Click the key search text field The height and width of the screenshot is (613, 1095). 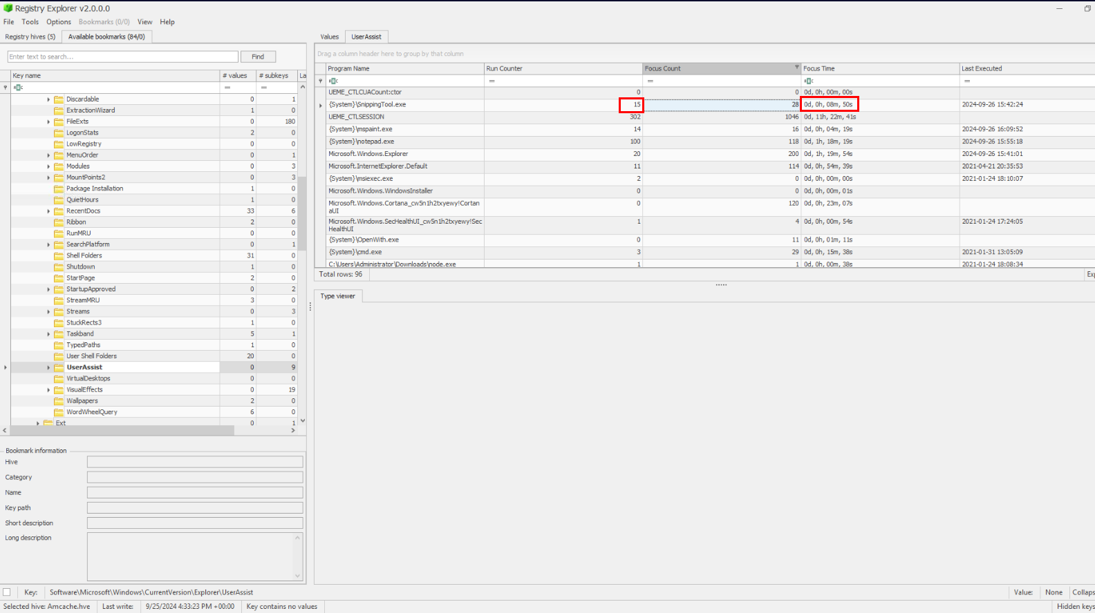pyautogui.click(x=123, y=57)
